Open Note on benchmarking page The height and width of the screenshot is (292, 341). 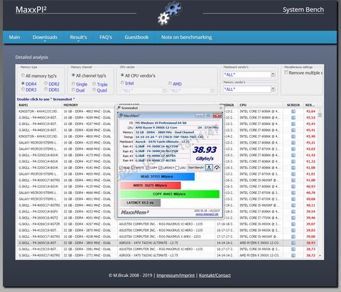click(186, 37)
